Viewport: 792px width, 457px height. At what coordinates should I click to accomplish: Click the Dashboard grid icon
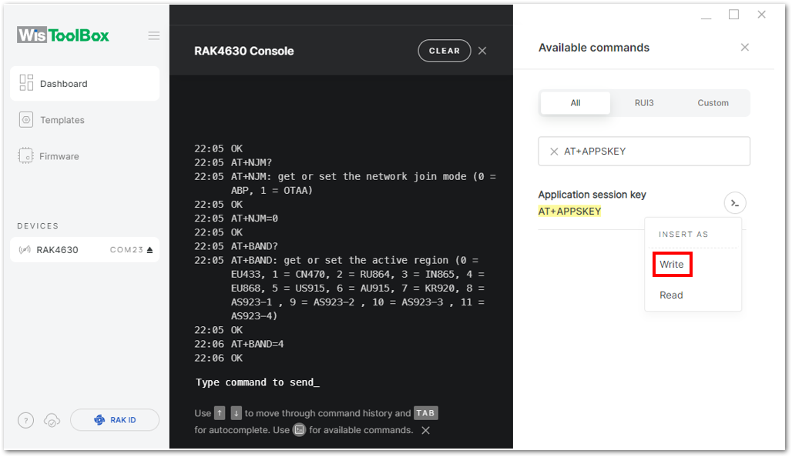click(x=26, y=83)
